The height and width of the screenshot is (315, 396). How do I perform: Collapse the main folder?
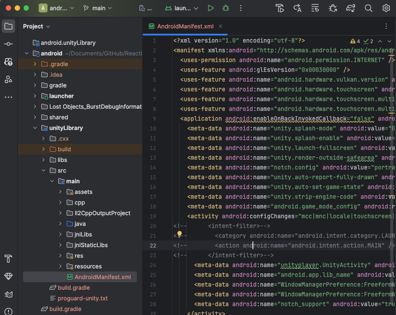(52, 181)
